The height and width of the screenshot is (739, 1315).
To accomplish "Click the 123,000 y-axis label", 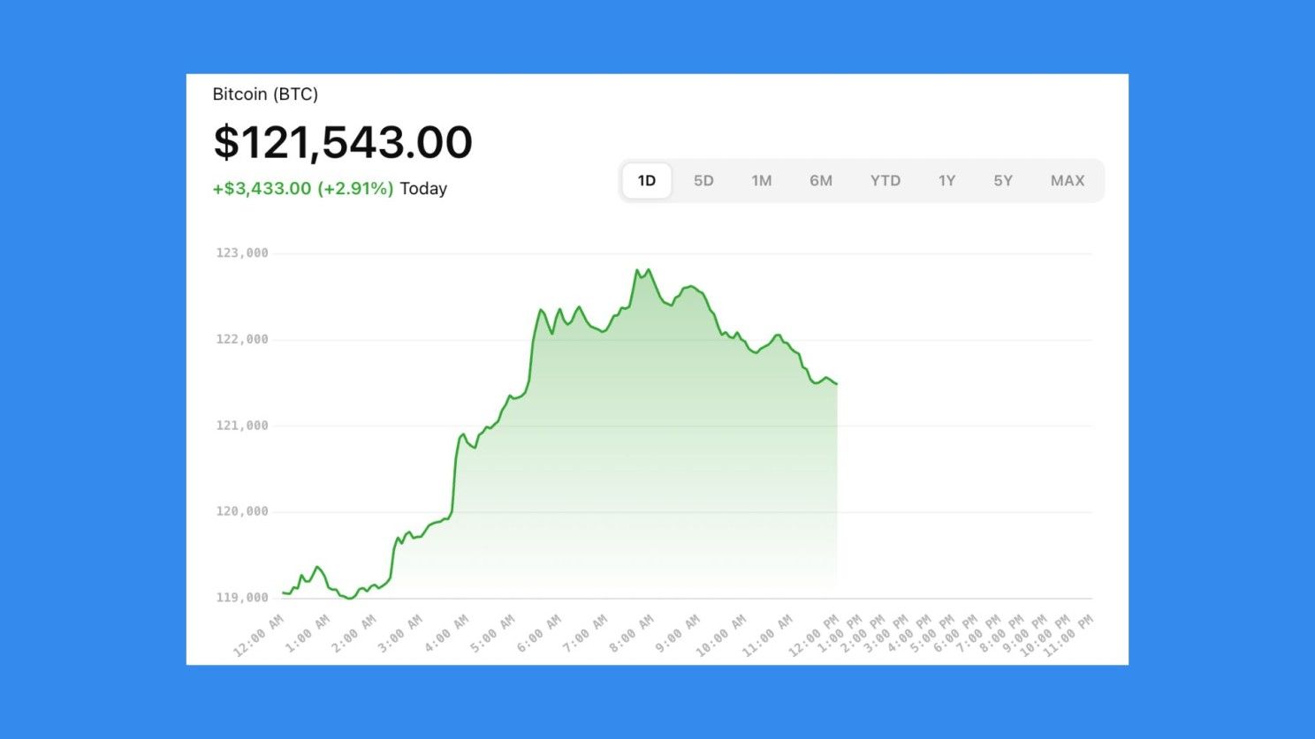I will [242, 253].
